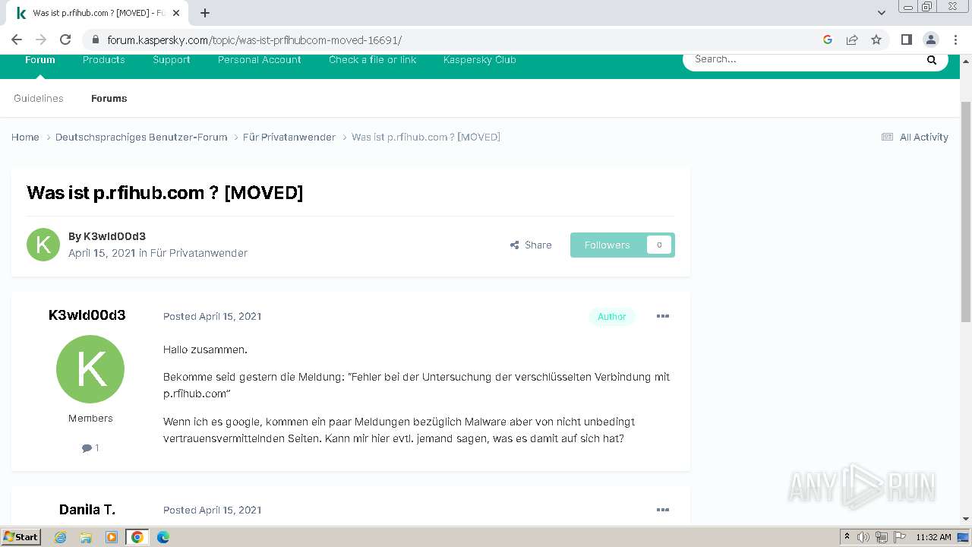
Task: Open the Windows Start menu
Action: coord(21,537)
